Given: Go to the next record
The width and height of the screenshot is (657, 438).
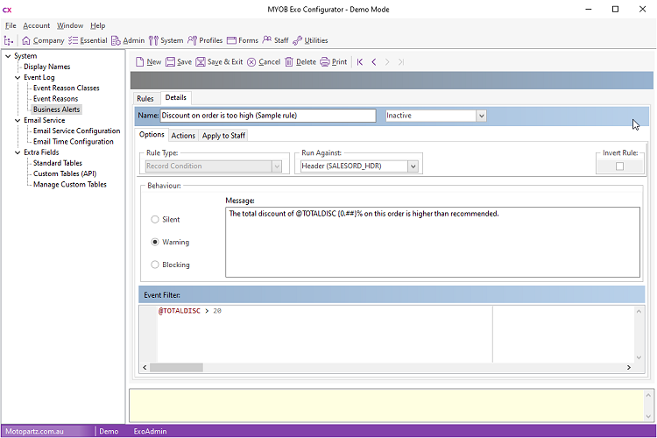Looking at the screenshot, I should point(387,62).
